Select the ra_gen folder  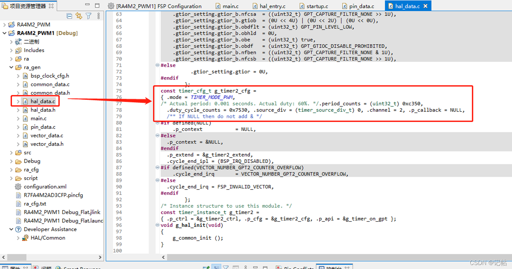(32, 67)
